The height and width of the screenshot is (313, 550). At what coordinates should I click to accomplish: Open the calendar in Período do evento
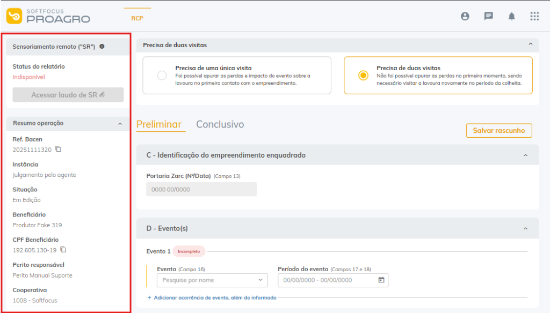pyautogui.click(x=381, y=280)
